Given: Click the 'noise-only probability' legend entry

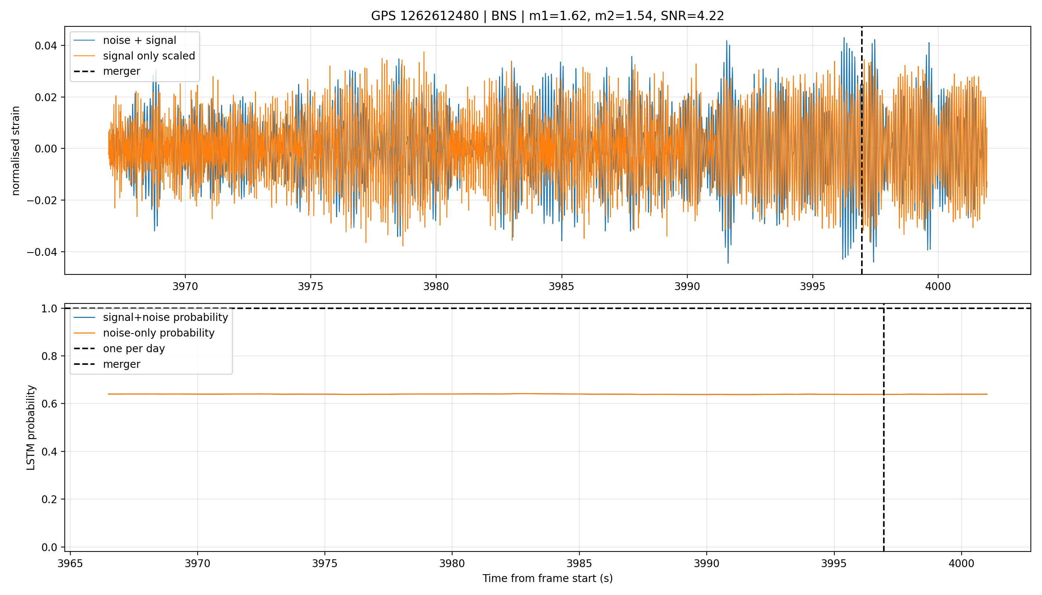Looking at the screenshot, I should (159, 333).
